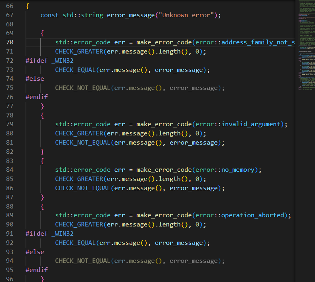Click the opening brace on line 83

pyautogui.click(x=42, y=161)
